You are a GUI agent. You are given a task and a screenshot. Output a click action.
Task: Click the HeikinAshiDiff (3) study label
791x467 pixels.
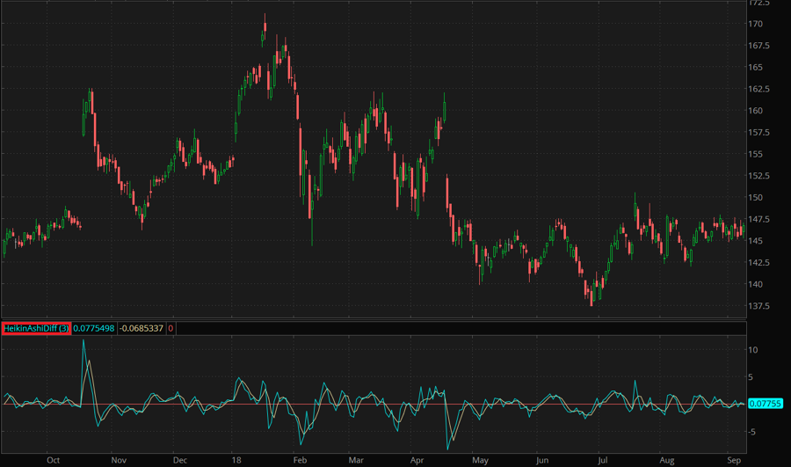point(36,328)
